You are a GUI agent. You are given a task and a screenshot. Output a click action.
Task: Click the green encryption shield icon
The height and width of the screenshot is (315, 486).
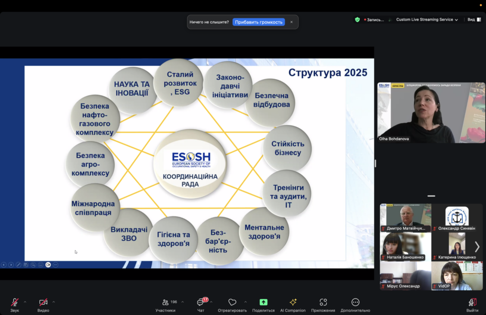(357, 20)
